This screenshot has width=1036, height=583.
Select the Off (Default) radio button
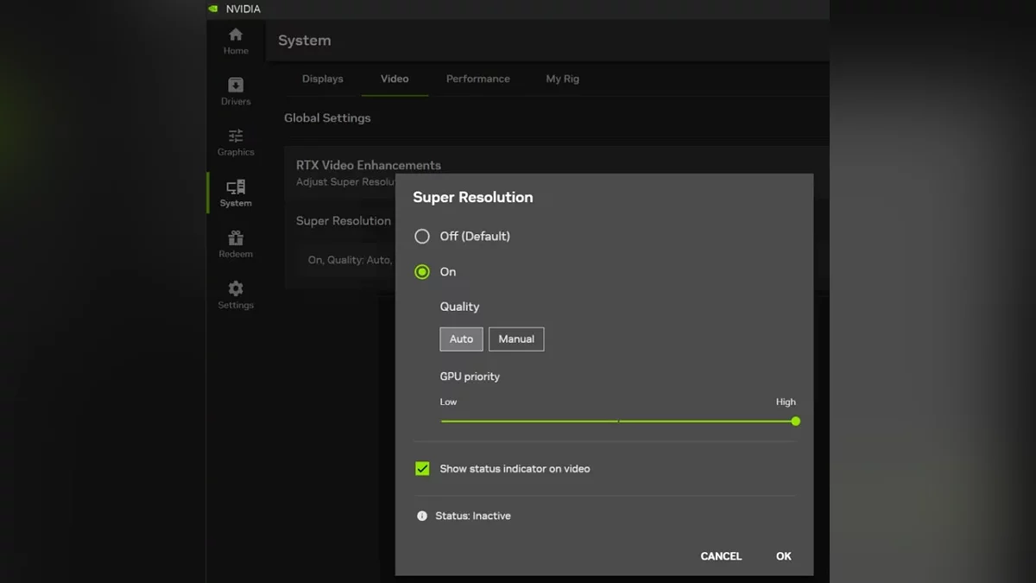(422, 236)
